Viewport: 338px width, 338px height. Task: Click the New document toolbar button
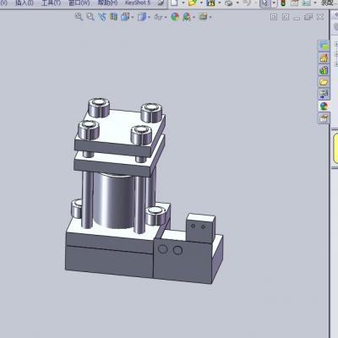coord(174,3)
